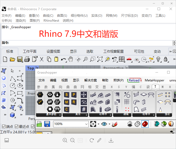The width and height of the screenshot is (176, 149).
Task: Select the blue box solid tool
Action: [x=12, y=115]
